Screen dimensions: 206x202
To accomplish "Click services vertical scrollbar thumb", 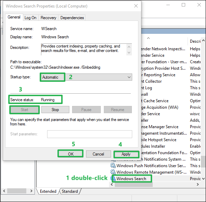I will (203, 161).
